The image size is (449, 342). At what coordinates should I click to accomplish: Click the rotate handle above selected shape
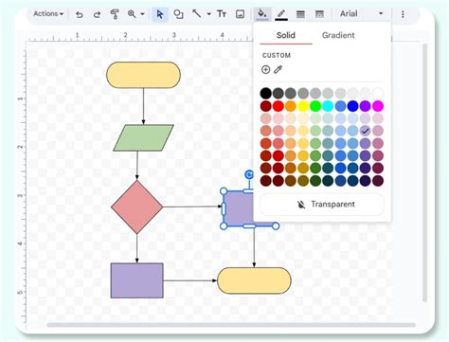point(249,174)
